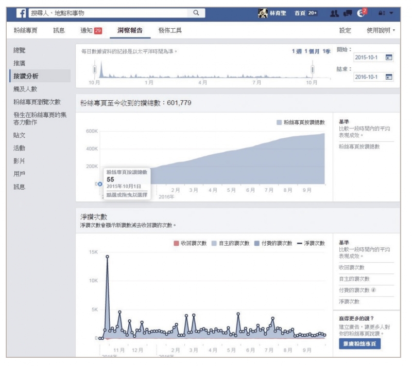
Task: Click the privacy shortcuts lock icon
Action: coord(382,13)
